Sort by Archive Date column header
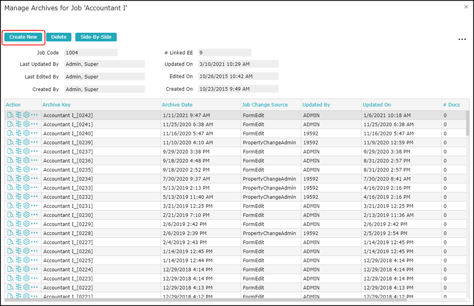 177,105
